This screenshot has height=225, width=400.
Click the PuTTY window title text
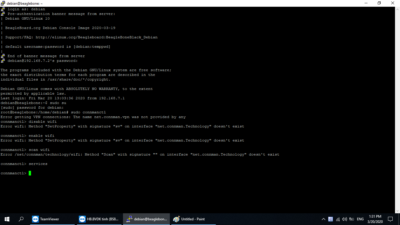[x=25, y=3]
